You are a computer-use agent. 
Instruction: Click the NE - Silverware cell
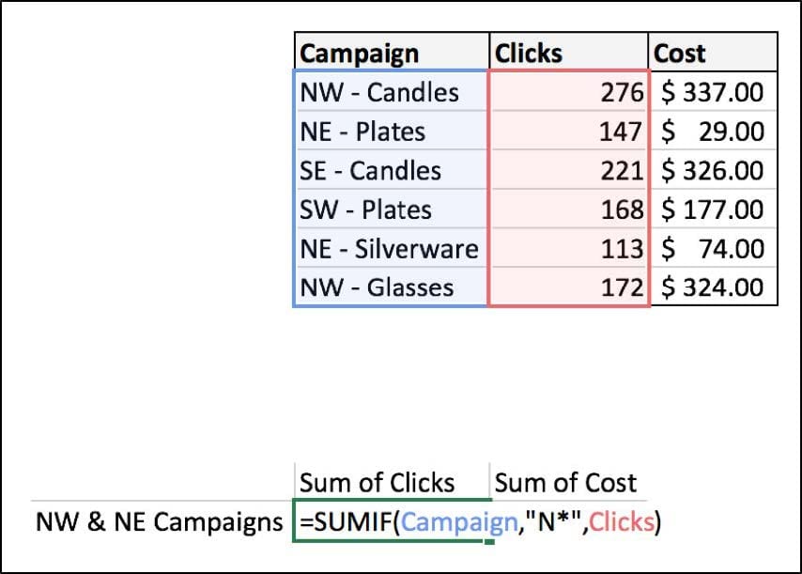[392, 248]
